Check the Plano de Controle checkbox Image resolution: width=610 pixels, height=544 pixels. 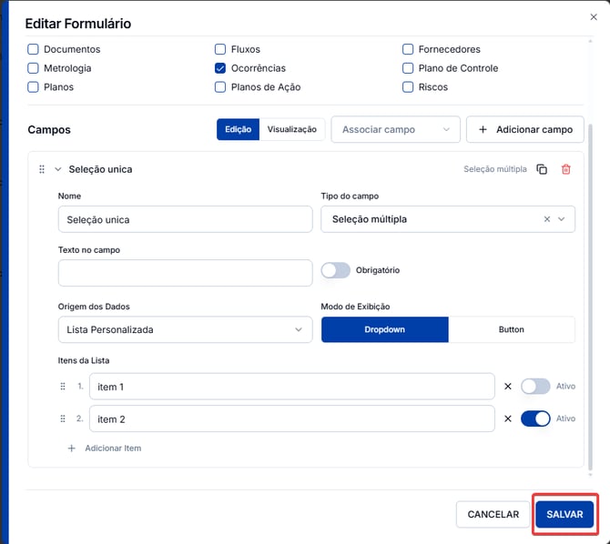pos(408,68)
